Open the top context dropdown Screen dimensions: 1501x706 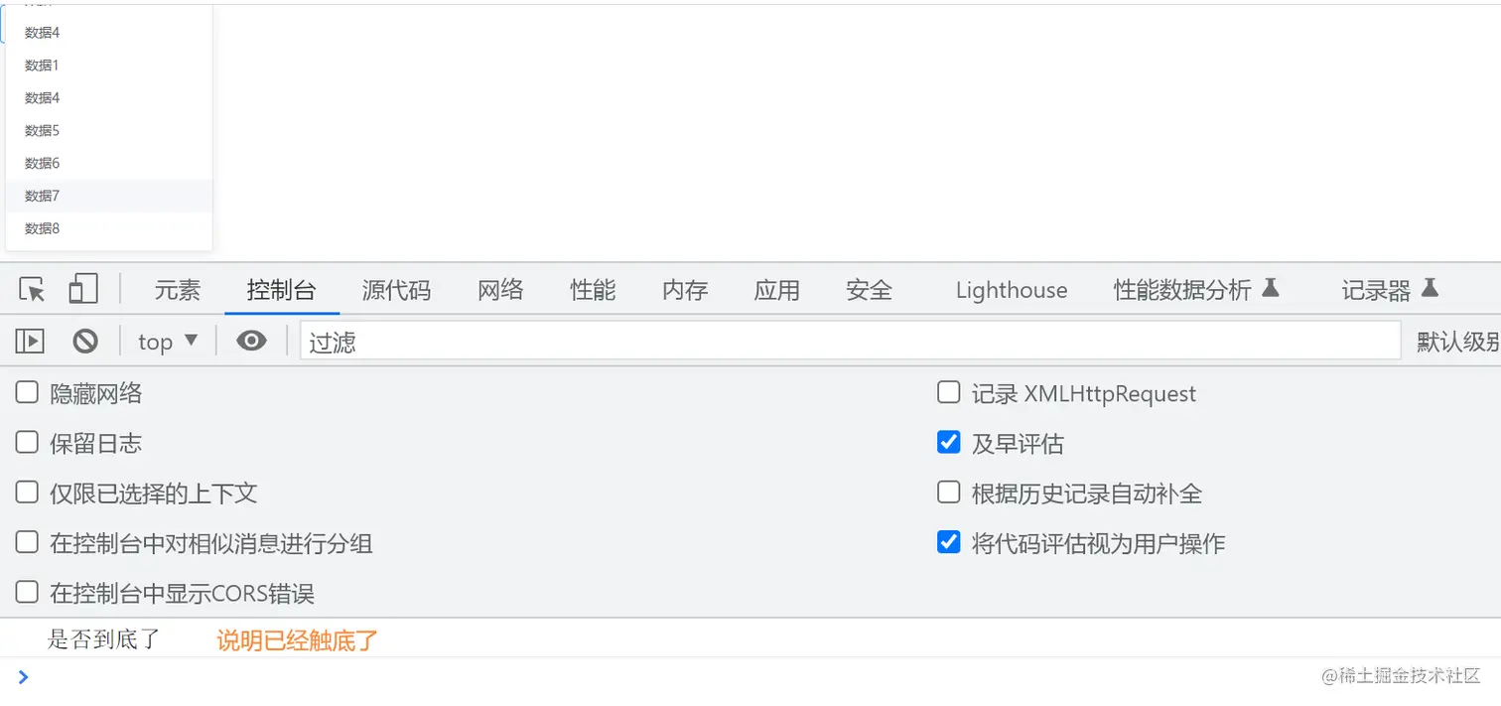click(x=168, y=342)
